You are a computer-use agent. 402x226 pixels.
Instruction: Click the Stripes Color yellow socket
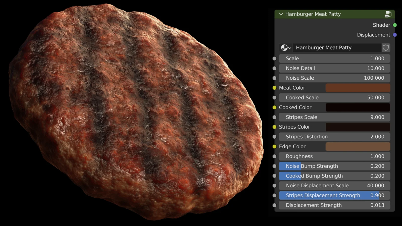pos(274,127)
